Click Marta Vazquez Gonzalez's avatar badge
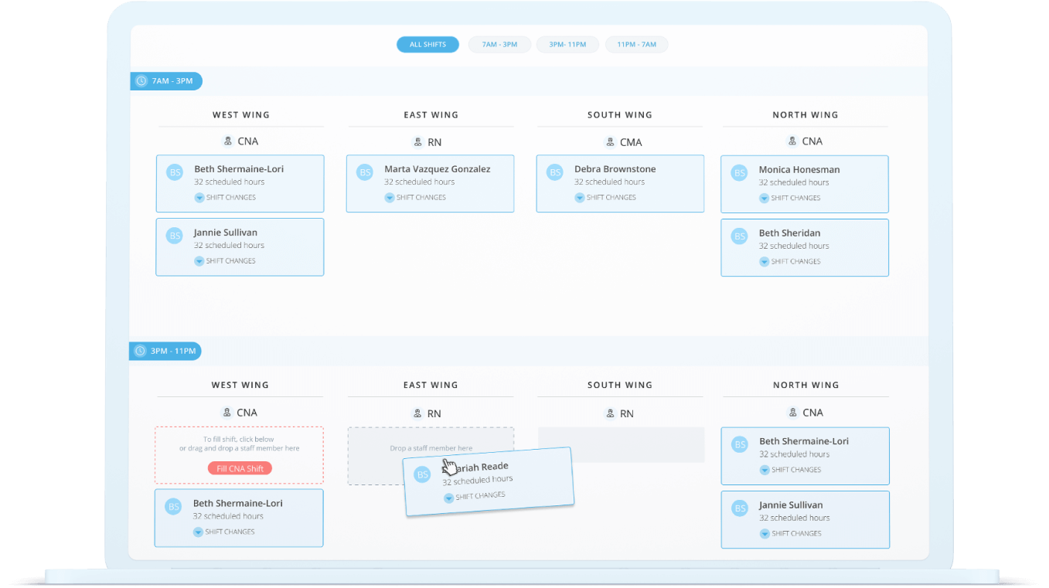Screen dimensions: 1049x588 pos(365,172)
